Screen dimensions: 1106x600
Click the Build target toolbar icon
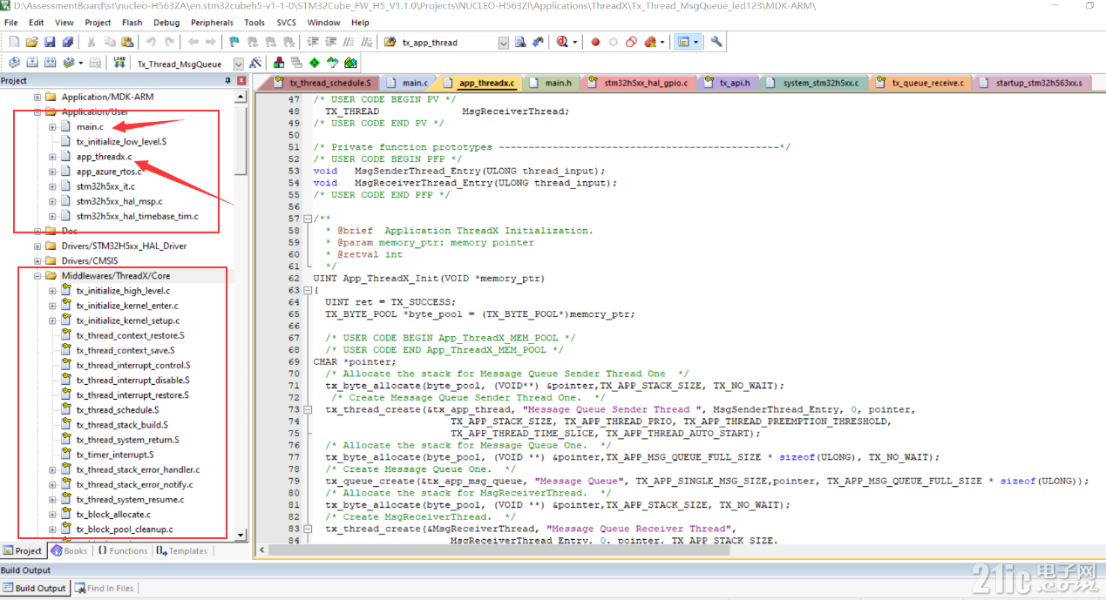tap(32, 63)
